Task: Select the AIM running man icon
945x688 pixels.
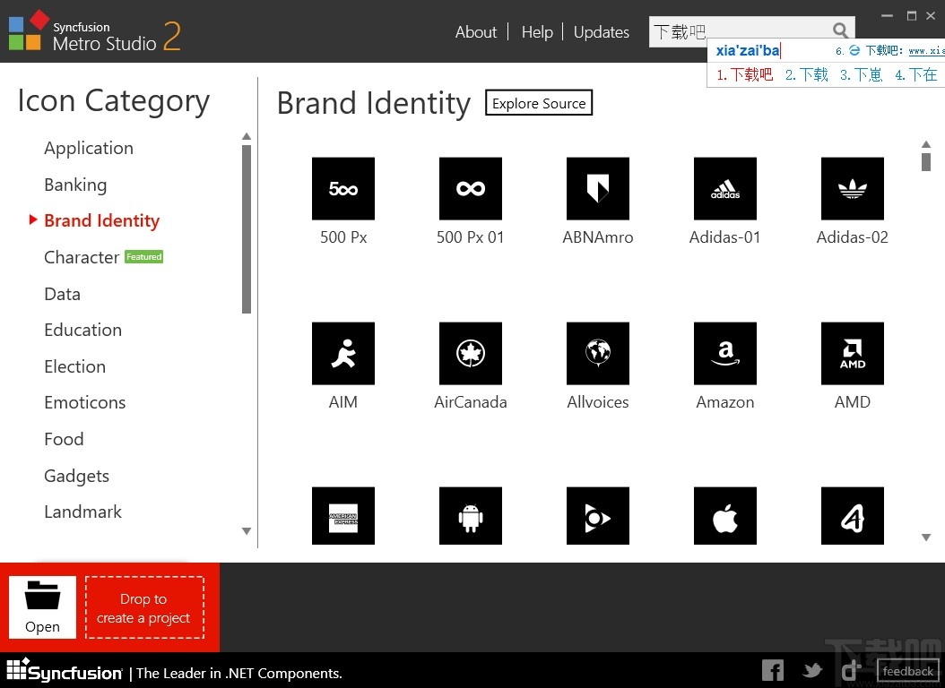Action: point(343,354)
